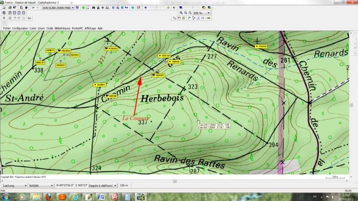
Task: Toggle the blue grid overlay icon
Action: 113,8
